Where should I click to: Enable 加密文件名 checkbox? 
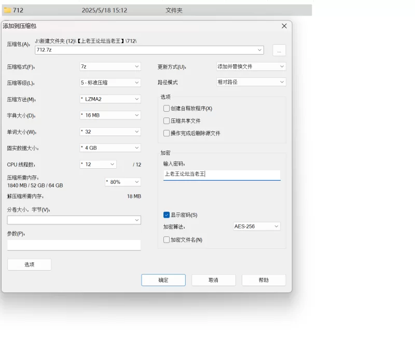167,240
